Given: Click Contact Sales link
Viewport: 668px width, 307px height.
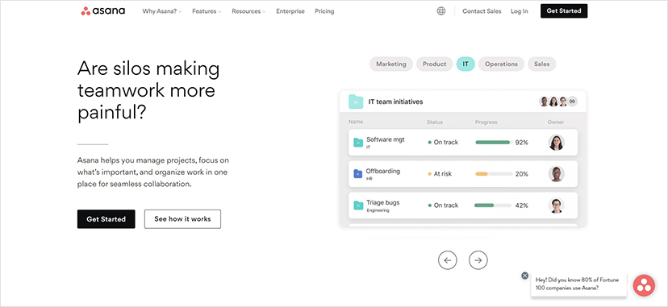Looking at the screenshot, I should click(x=482, y=11).
